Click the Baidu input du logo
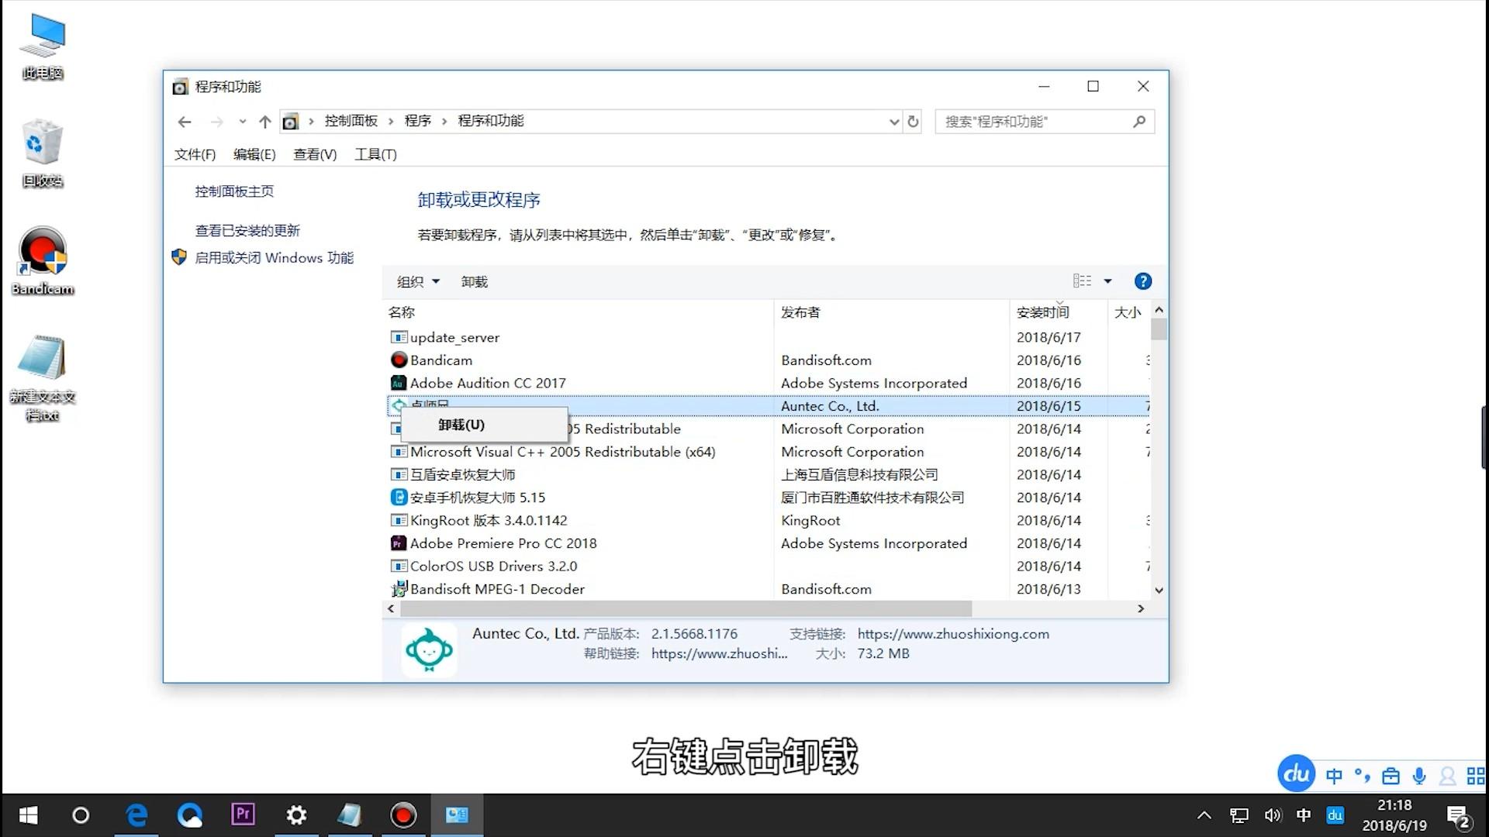Screen dimensions: 1489x837 tap(1296, 773)
